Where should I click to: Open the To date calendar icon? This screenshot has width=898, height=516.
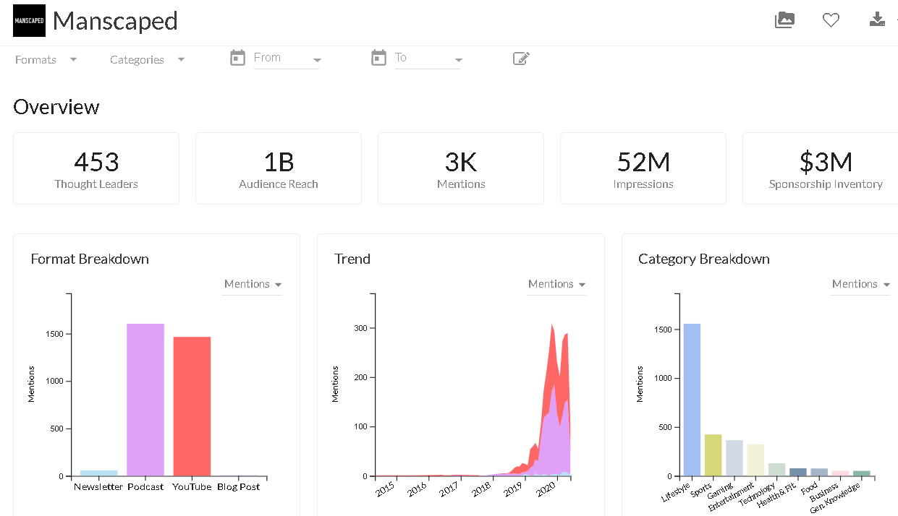pos(378,58)
